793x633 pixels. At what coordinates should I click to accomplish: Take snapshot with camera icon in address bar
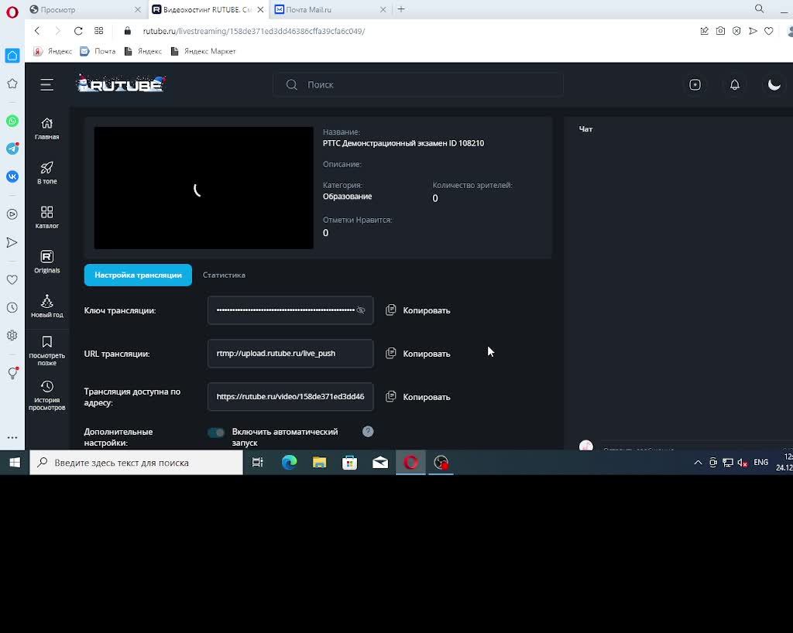pyautogui.click(x=720, y=31)
